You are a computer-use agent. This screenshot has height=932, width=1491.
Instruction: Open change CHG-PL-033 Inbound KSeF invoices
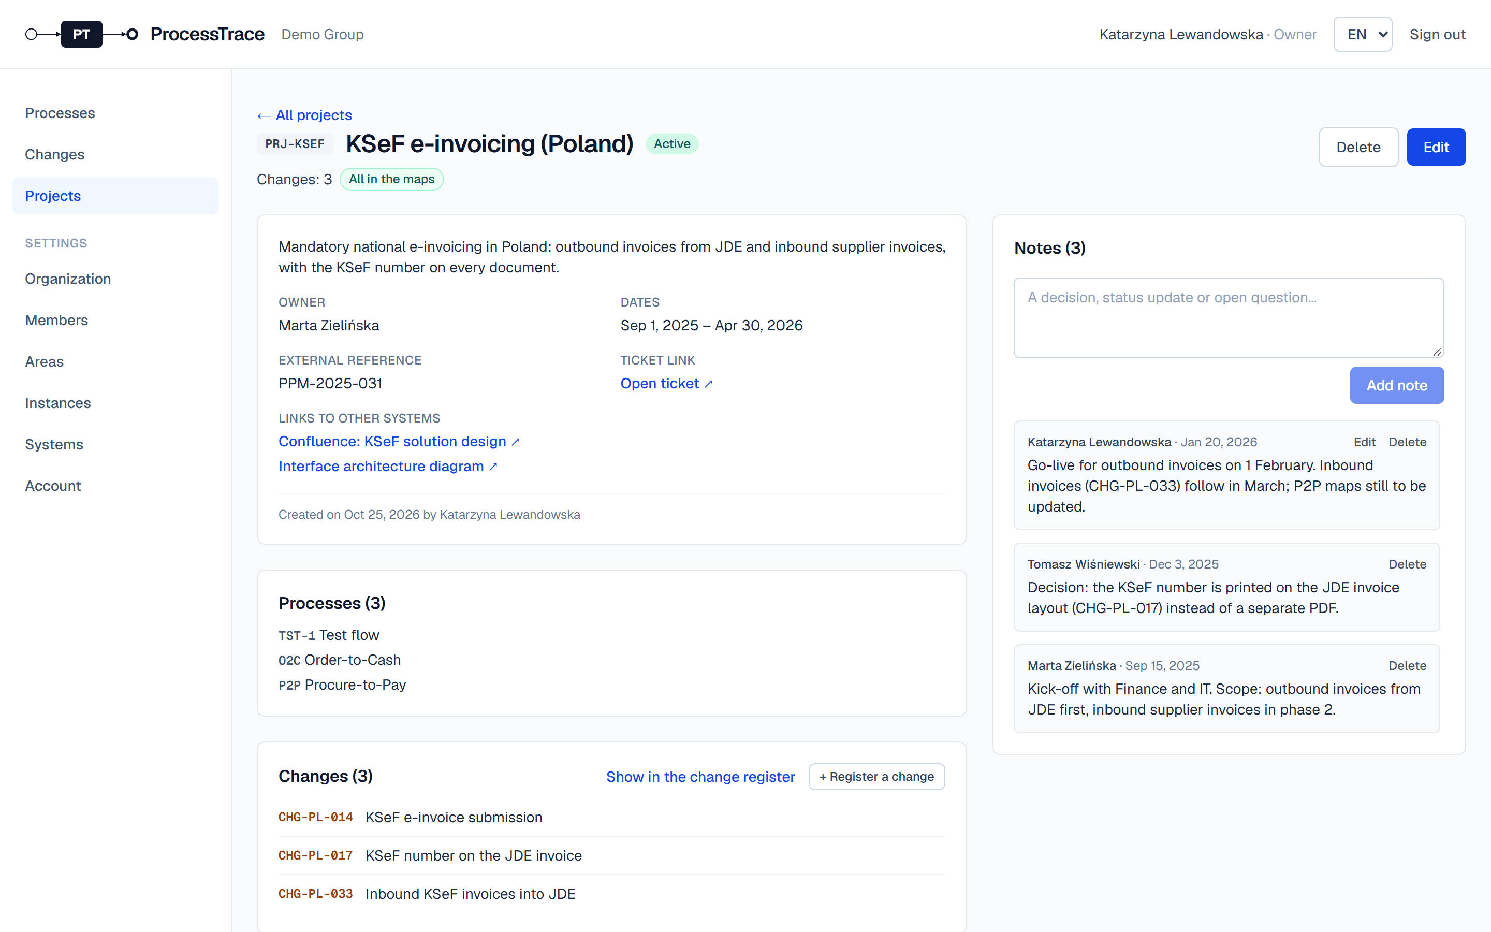[x=611, y=894]
